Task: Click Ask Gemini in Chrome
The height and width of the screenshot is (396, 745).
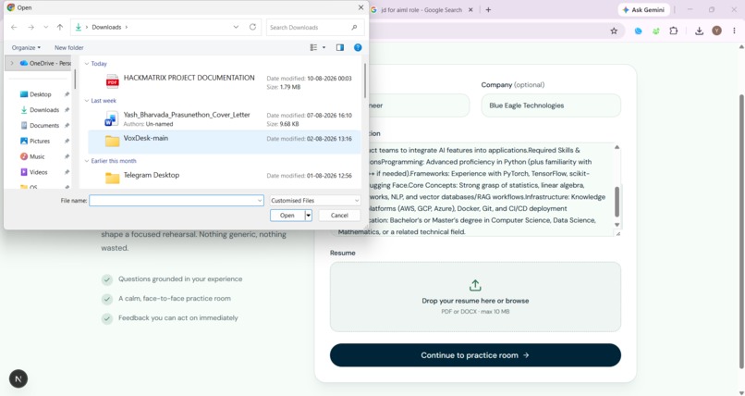Action: click(644, 9)
